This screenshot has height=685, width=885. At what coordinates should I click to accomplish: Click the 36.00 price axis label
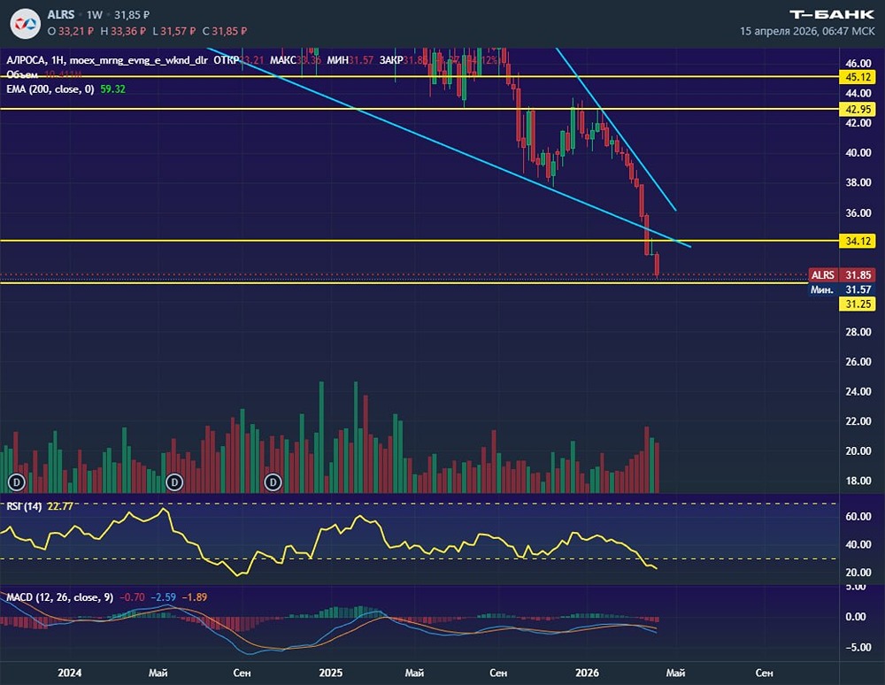(858, 212)
